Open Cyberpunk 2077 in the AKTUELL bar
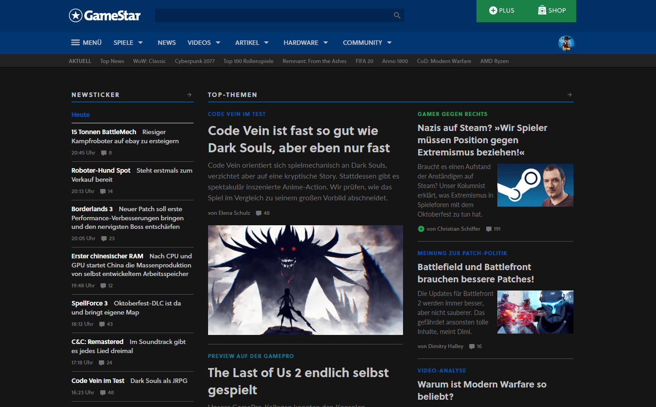This screenshot has width=656, height=407. click(x=194, y=61)
